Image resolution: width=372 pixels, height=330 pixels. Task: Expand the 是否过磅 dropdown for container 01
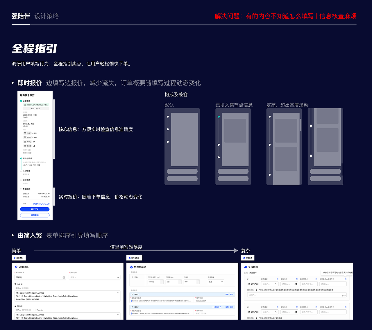pos(270,284)
